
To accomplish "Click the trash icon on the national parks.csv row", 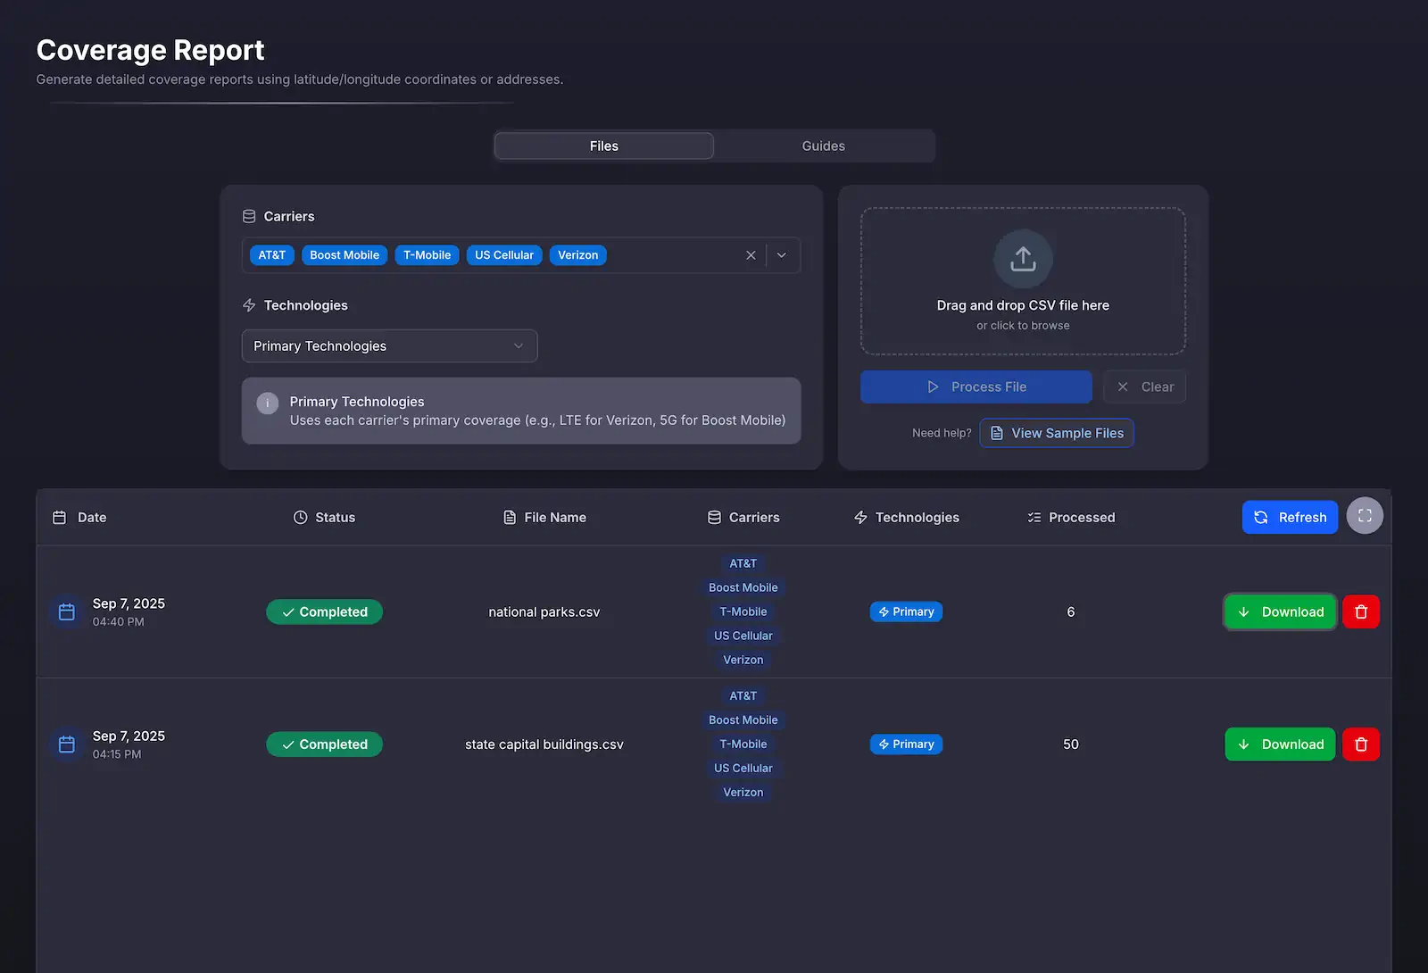I will (1361, 611).
